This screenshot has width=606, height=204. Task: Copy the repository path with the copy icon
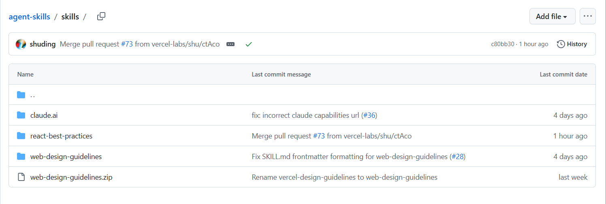101,17
